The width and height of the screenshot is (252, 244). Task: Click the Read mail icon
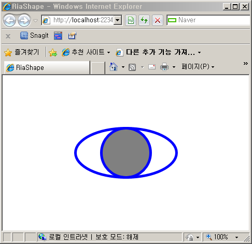click(x=152, y=67)
